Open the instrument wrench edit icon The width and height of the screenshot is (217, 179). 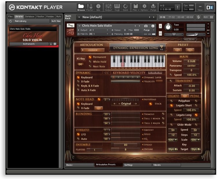pyautogui.click(x=71, y=25)
